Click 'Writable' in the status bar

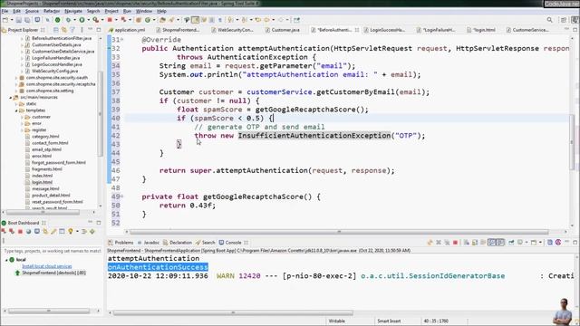(x=336, y=321)
